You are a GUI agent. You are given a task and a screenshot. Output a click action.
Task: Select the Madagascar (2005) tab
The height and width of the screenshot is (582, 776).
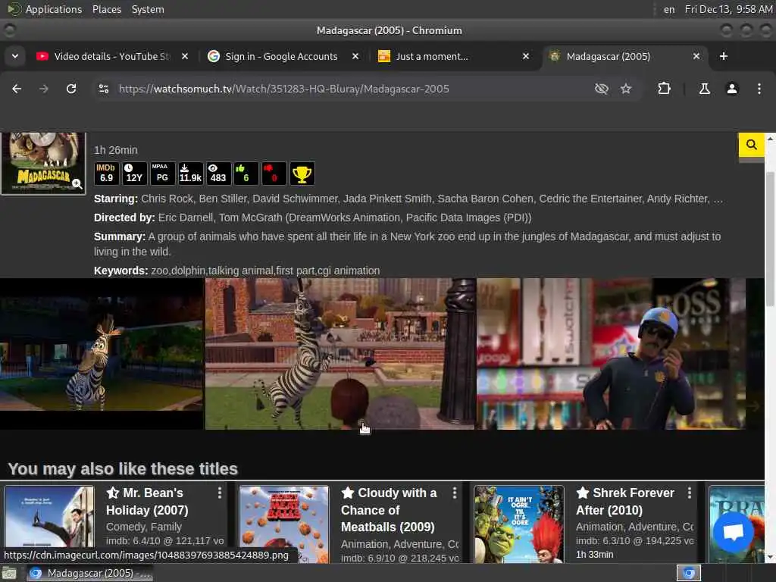[624, 56]
